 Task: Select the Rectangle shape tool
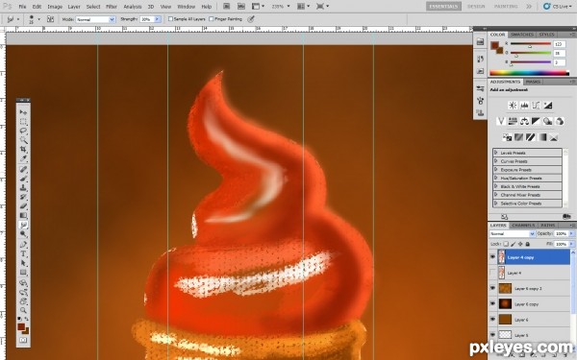[x=23, y=273]
